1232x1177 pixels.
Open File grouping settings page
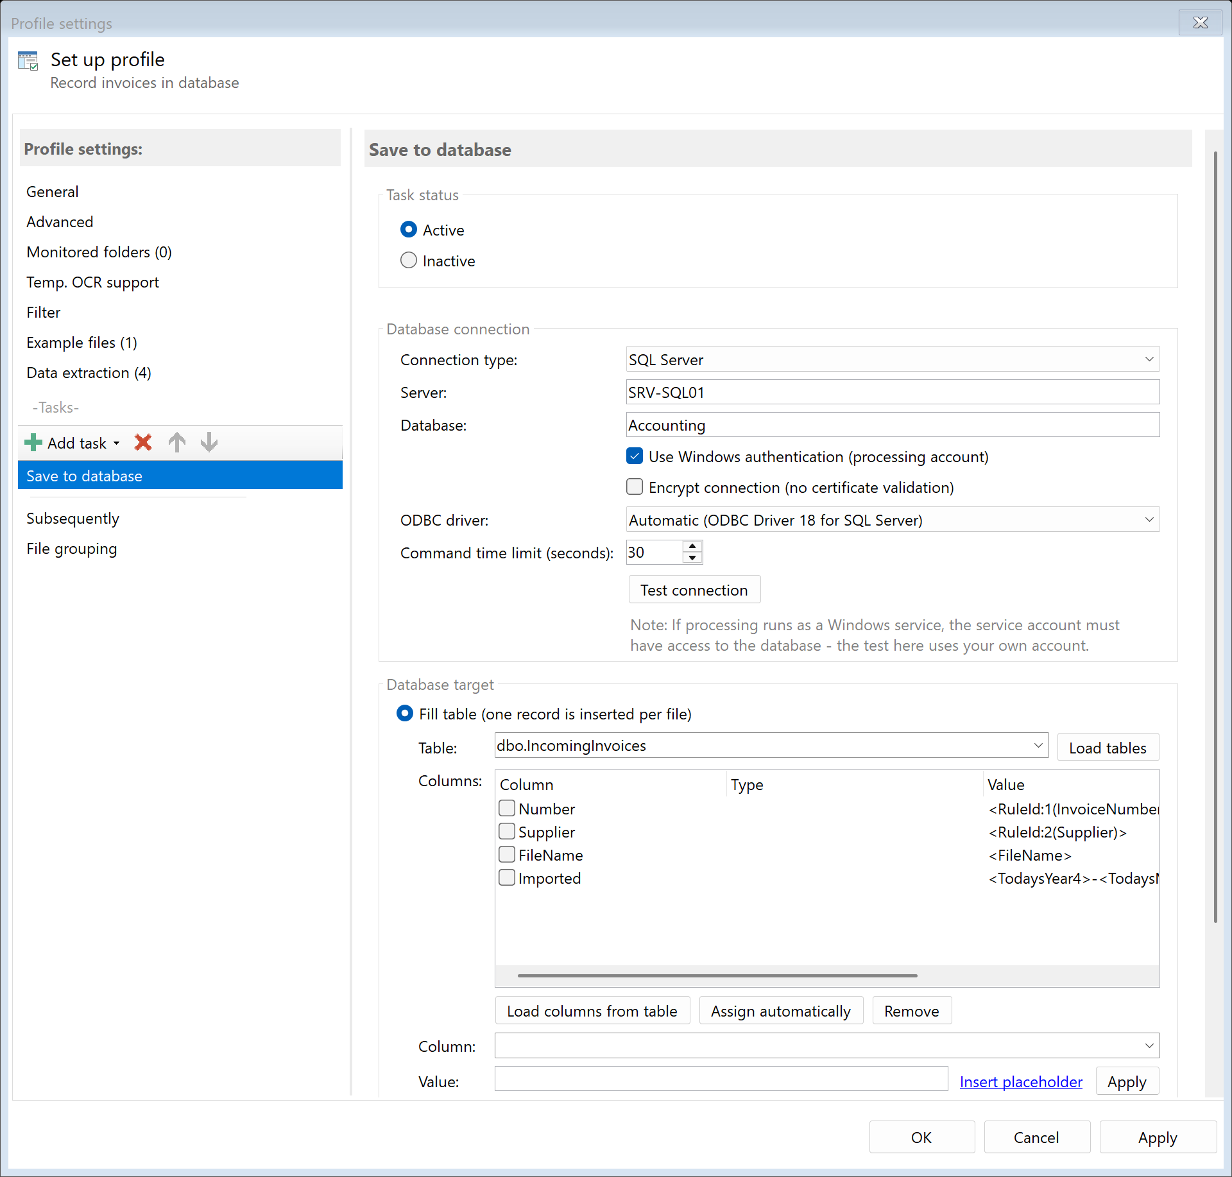point(72,549)
